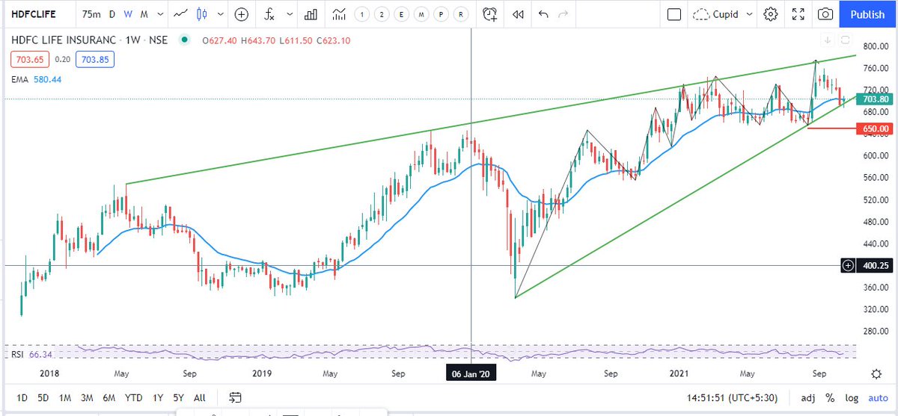Select the weekly W timeframe
This screenshot has height=416, width=898.
(129, 14)
